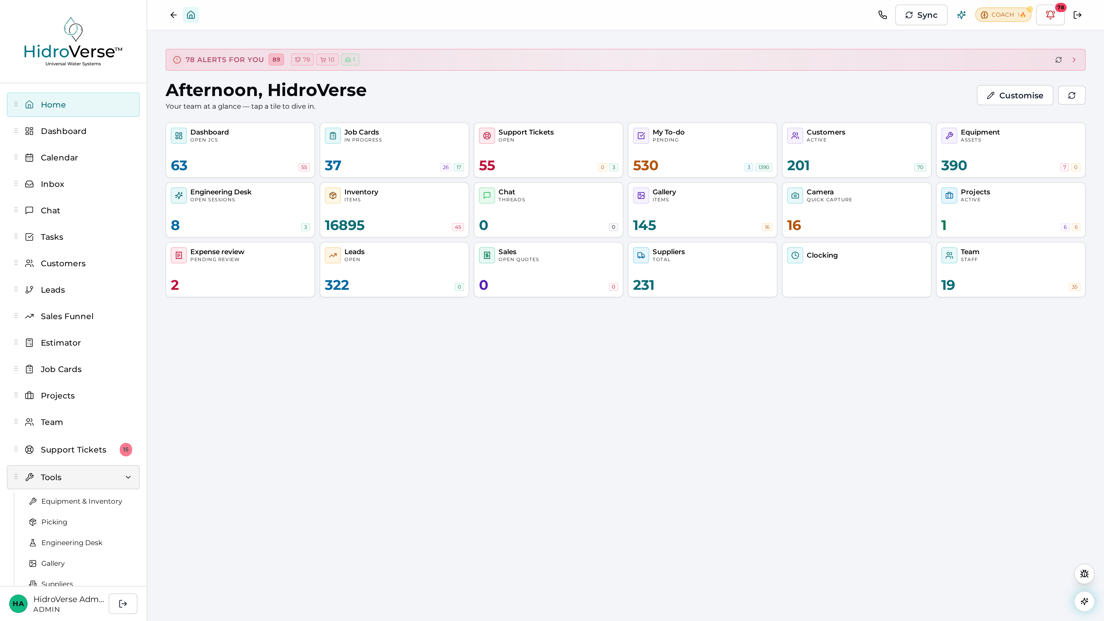Open the Projects Active tile

point(1011,210)
